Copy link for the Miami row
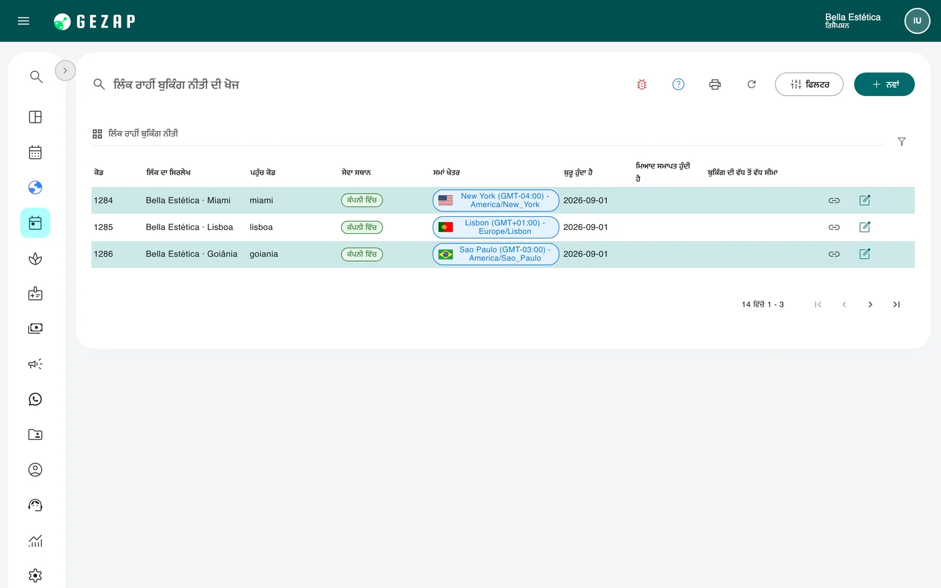The width and height of the screenshot is (941, 588). coord(834,201)
